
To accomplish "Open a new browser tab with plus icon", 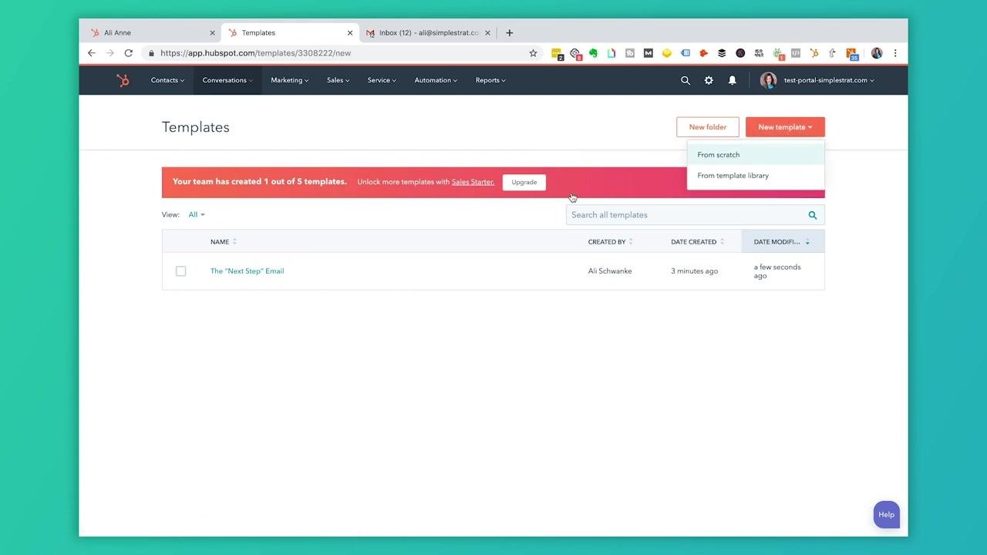I will coord(509,33).
